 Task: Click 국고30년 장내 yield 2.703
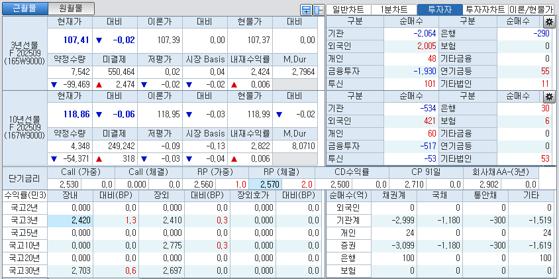81,270
